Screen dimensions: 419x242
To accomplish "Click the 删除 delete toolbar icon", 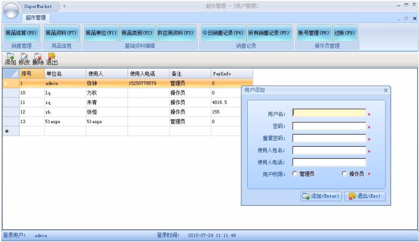I will coord(38,59).
